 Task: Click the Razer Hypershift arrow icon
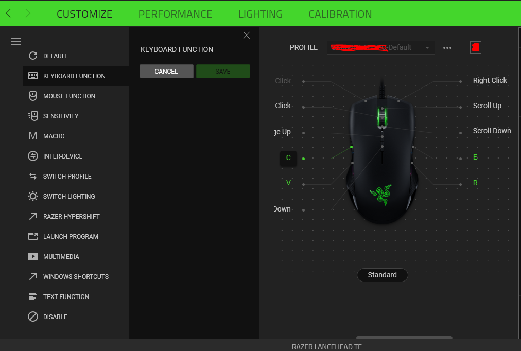[33, 216]
